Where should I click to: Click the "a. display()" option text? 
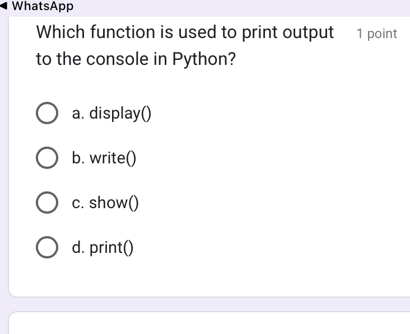point(111,114)
